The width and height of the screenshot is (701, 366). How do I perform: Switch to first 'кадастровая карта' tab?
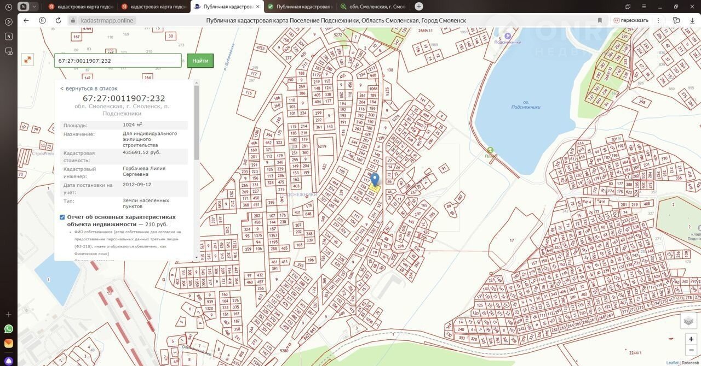tap(80, 7)
